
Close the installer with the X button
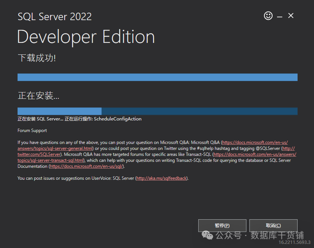pos(291,16)
